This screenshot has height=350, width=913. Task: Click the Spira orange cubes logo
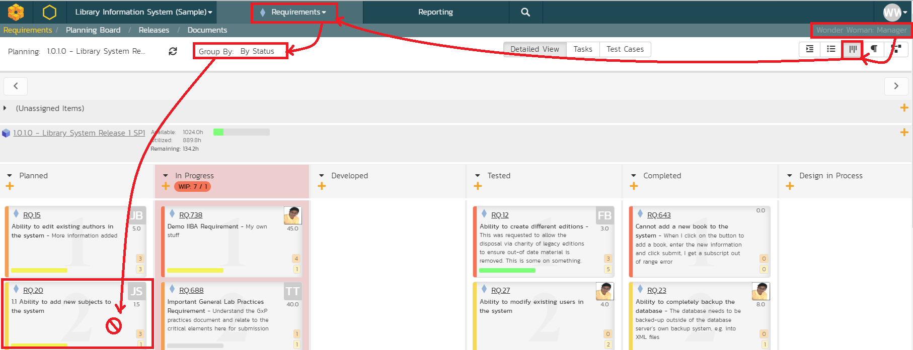(x=16, y=12)
